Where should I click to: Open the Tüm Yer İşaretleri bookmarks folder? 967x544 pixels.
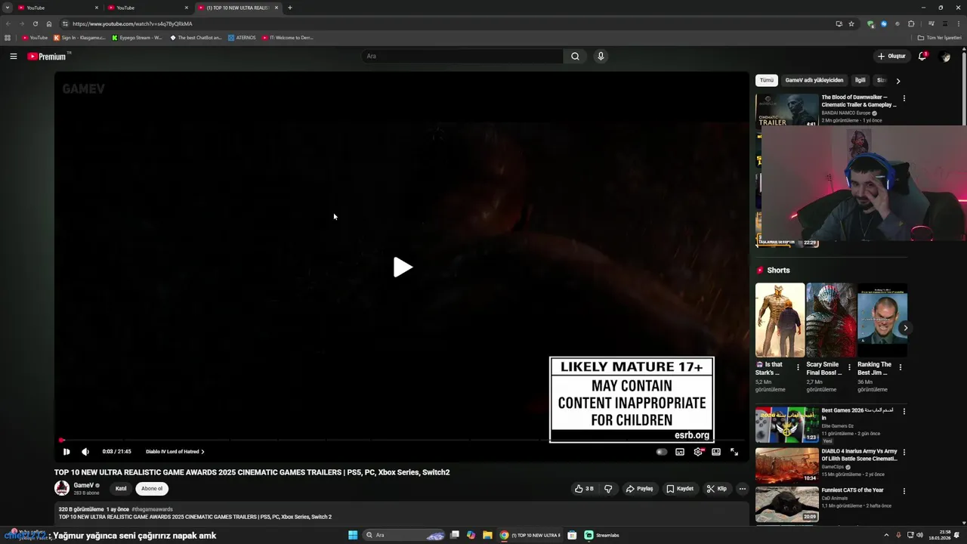pos(939,38)
